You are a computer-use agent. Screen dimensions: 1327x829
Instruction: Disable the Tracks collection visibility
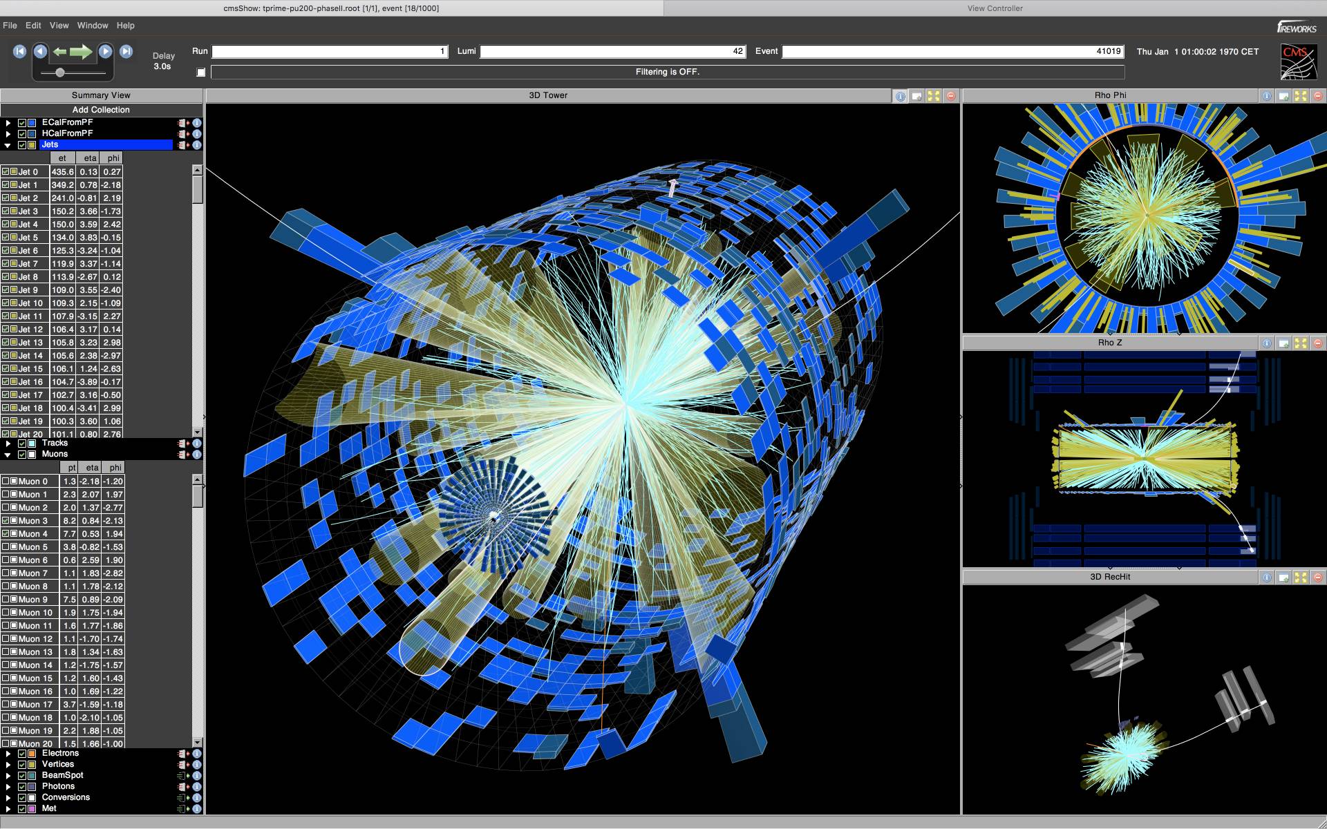pos(22,443)
